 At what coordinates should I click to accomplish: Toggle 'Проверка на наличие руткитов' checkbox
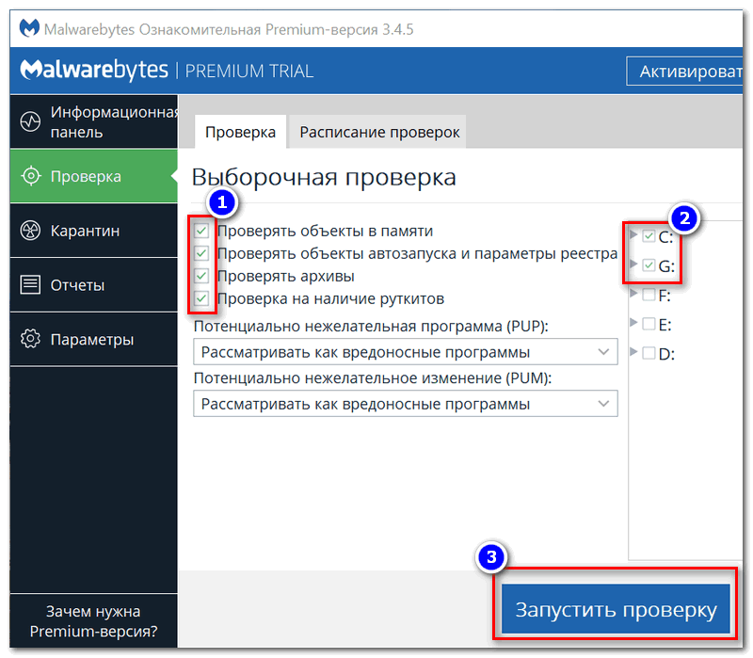[201, 298]
